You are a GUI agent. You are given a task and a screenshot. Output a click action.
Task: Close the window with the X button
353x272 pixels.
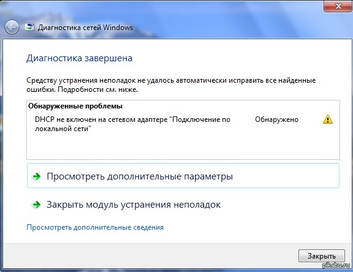point(338,6)
